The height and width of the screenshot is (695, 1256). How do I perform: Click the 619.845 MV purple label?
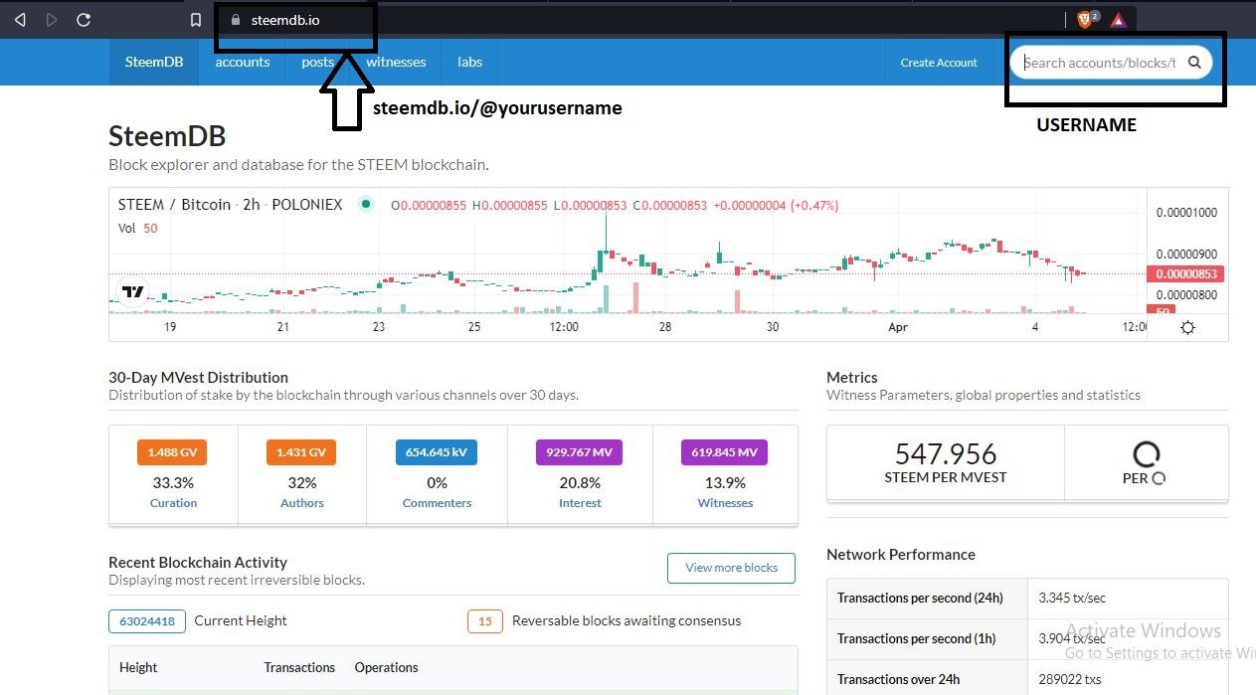click(x=724, y=452)
